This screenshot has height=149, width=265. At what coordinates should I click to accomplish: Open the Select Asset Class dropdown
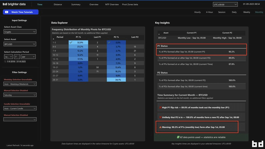coord(20,32)
